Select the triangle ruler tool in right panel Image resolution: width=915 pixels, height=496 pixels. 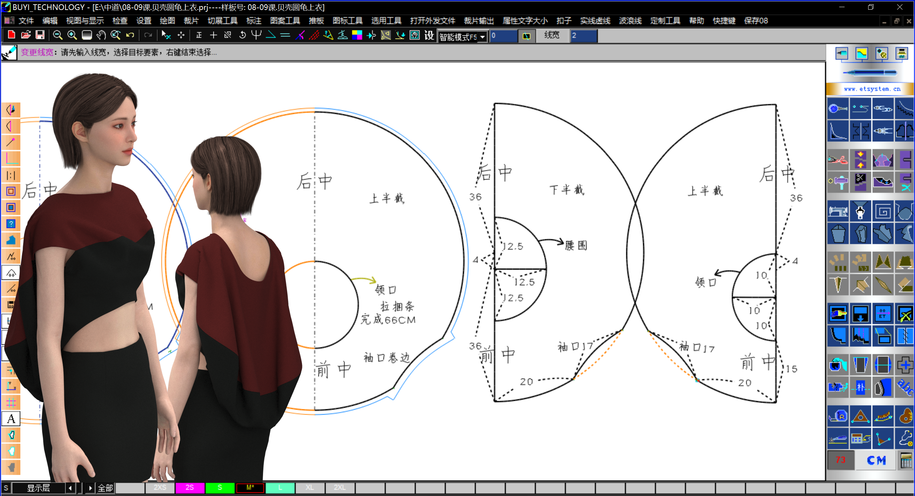pos(860,416)
